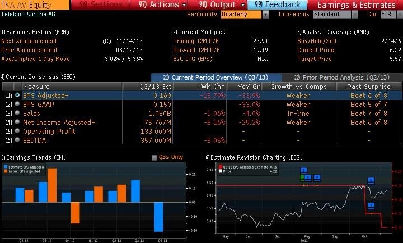
Task: Select the Sales radio button
Action: pyautogui.click(x=17, y=113)
